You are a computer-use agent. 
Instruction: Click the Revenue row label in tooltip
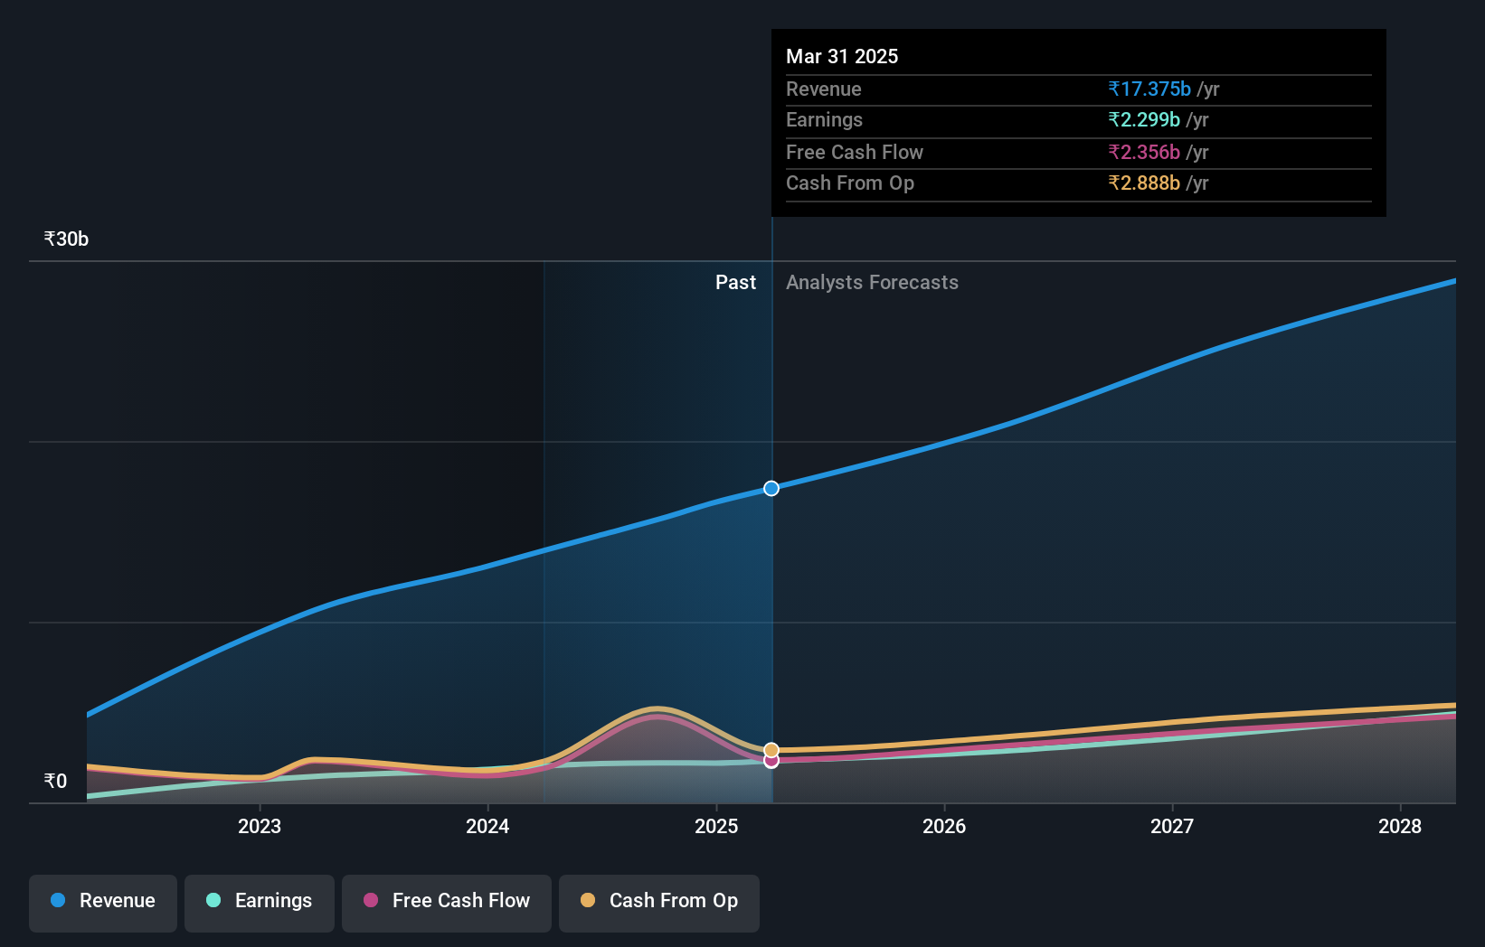823,89
